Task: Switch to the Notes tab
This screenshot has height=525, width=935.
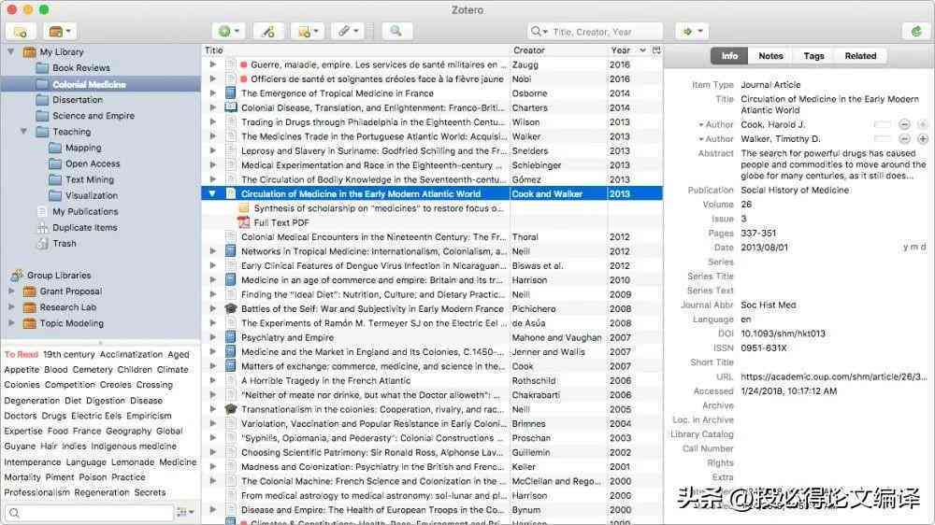Action: point(770,55)
